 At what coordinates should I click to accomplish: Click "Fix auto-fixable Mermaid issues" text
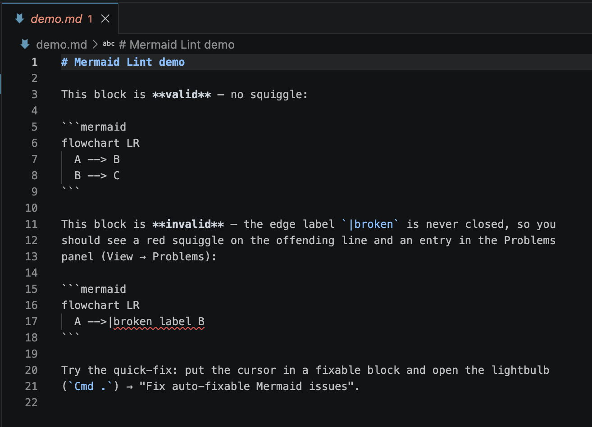[246, 386]
